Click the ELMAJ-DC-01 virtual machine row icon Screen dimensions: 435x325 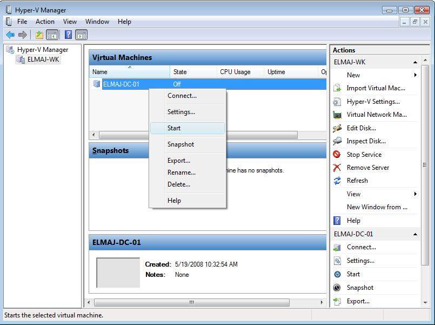tap(97, 83)
